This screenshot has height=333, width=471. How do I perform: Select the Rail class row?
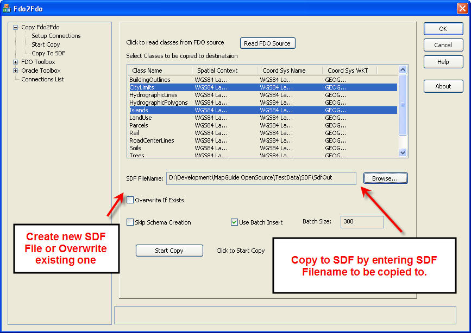click(x=263, y=133)
